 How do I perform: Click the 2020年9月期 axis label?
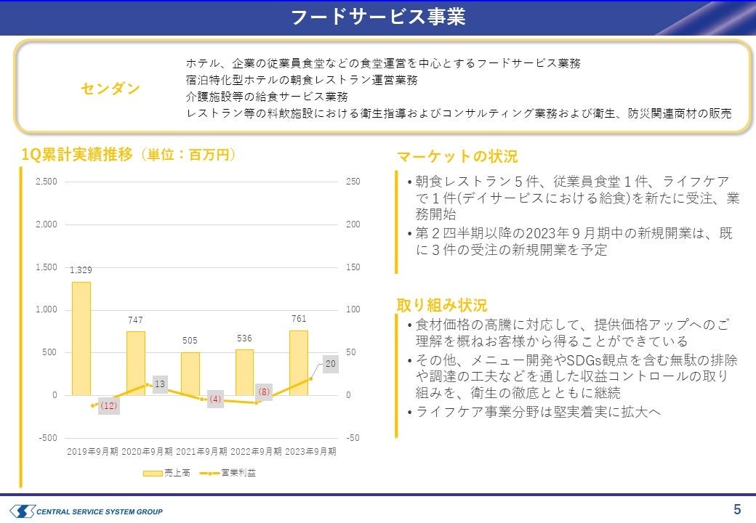tap(147, 452)
